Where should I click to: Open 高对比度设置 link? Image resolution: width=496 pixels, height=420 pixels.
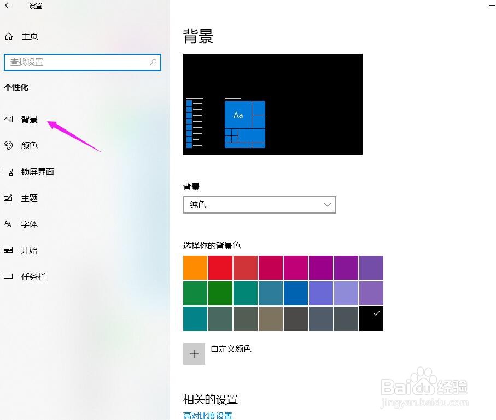(x=208, y=416)
